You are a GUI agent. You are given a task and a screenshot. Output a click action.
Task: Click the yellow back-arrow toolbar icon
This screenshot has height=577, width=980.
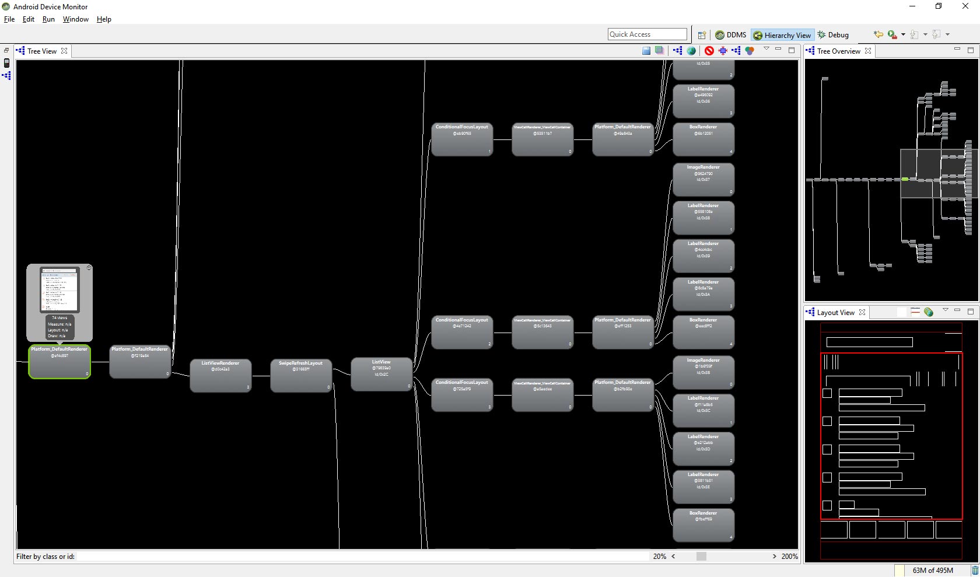click(x=878, y=34)
